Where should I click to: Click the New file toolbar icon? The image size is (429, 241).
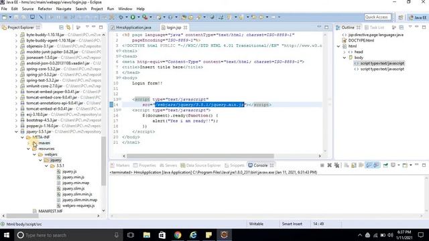pyautogui.click(x=5, y=17)
